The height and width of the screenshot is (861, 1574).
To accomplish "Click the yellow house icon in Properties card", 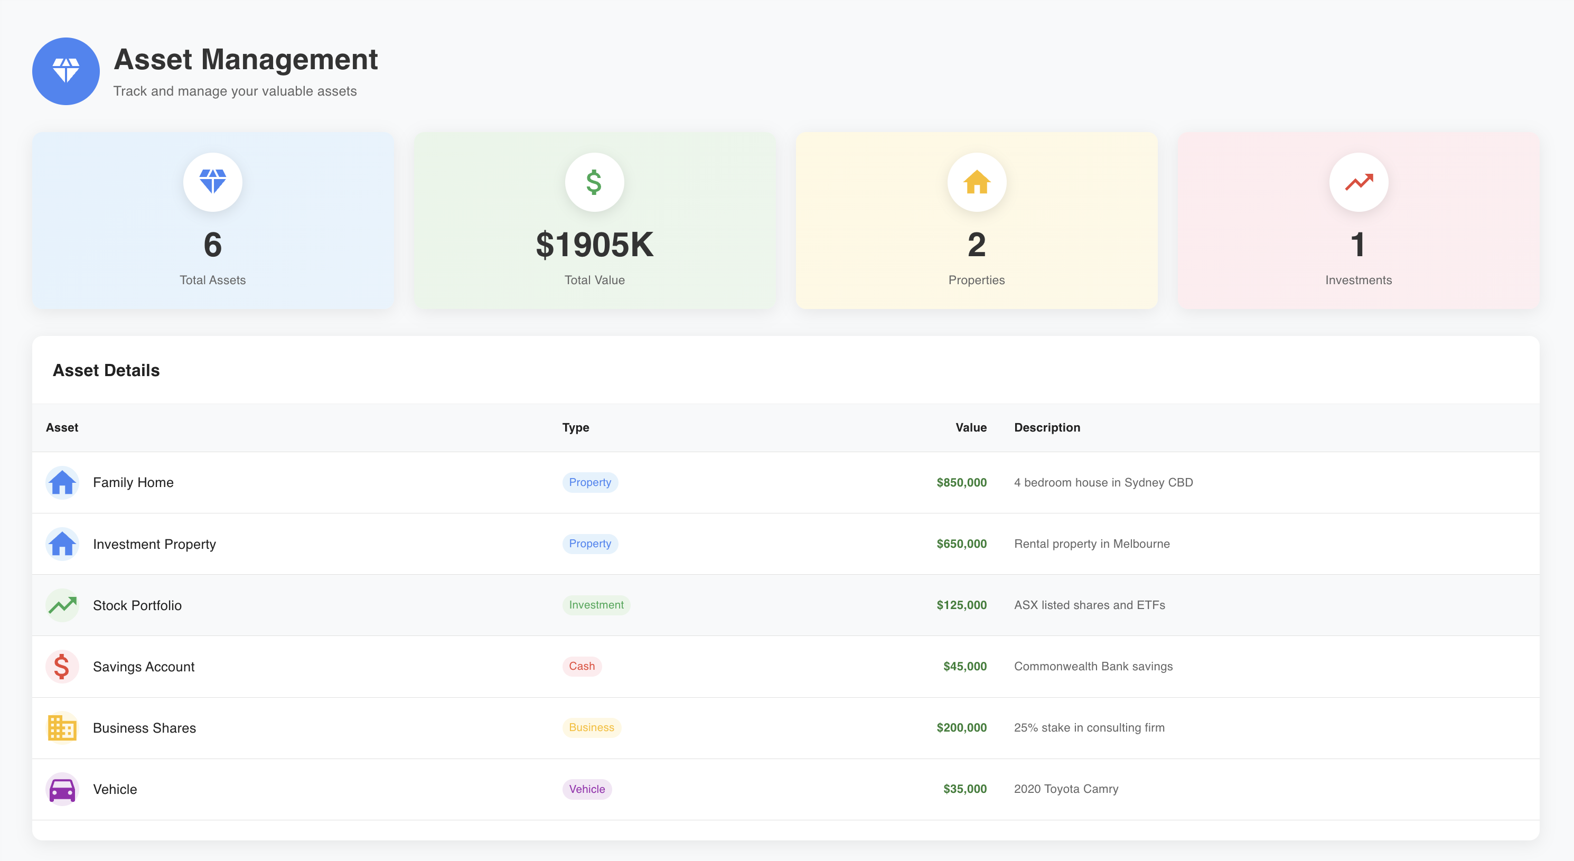I will (976, 182).
